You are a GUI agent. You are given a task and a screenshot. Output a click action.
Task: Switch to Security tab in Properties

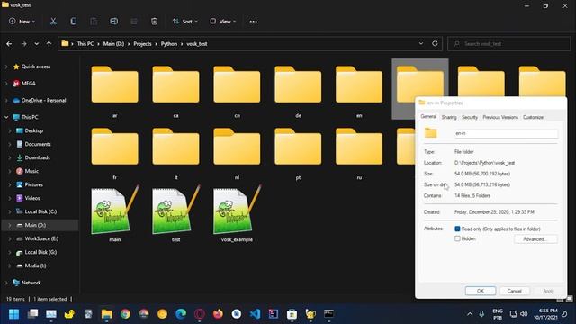click(x=470, y=117)
